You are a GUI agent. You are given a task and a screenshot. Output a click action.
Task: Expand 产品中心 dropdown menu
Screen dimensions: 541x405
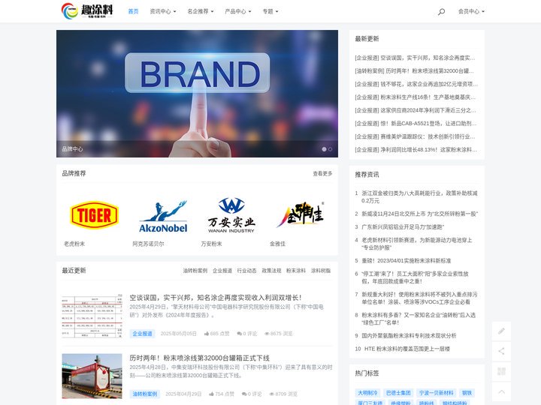pos(238,11)
